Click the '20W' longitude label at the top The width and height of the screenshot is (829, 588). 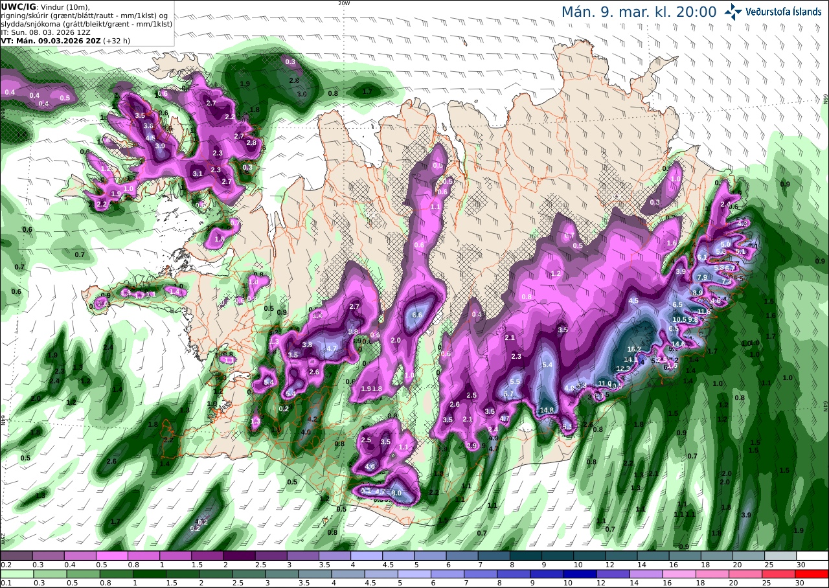click(344, 3)
